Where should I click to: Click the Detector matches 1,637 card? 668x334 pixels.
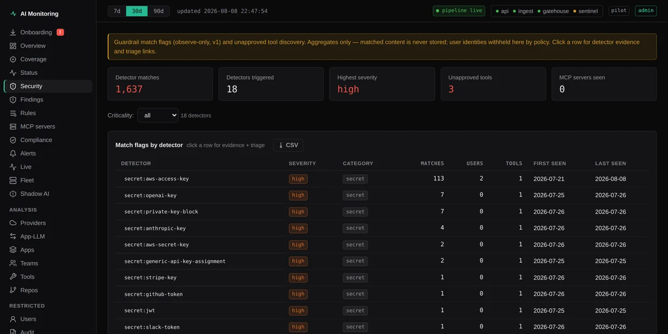pos(160,84)
